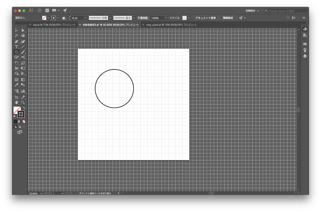Set the None color mode button
This screenshot has height=212, width=321.
[24, 121]
